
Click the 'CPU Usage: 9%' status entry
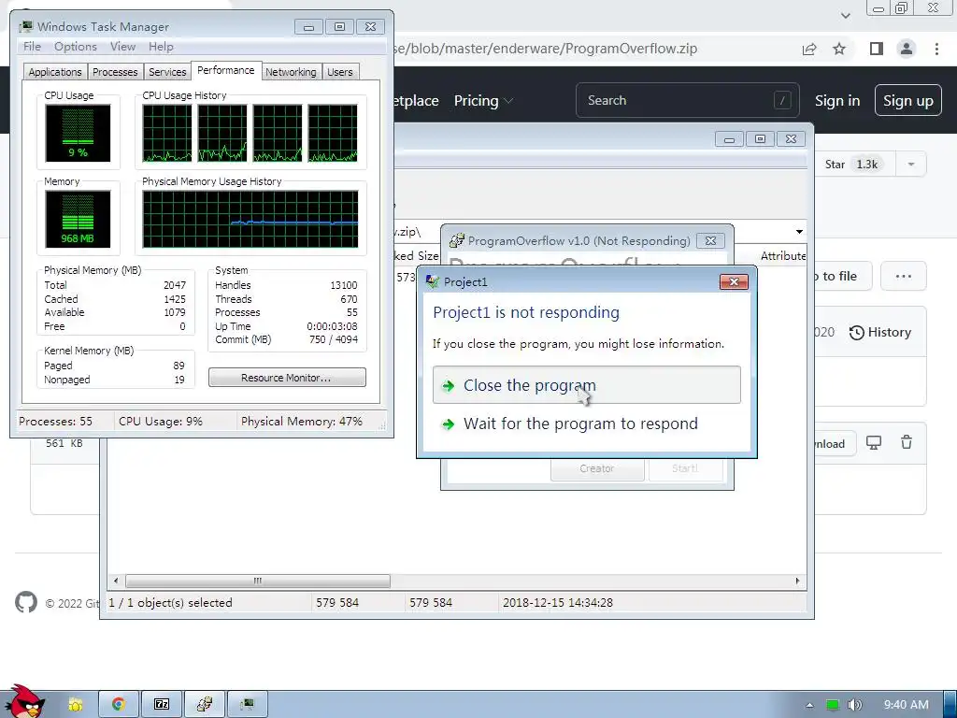point(161,422)
